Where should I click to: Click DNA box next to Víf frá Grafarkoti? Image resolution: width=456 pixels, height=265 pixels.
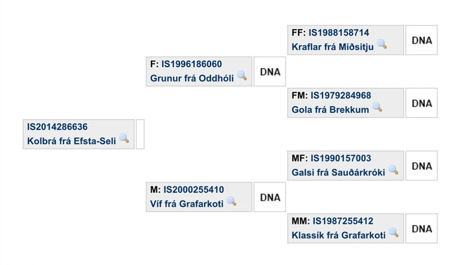[x=270, y=197]
